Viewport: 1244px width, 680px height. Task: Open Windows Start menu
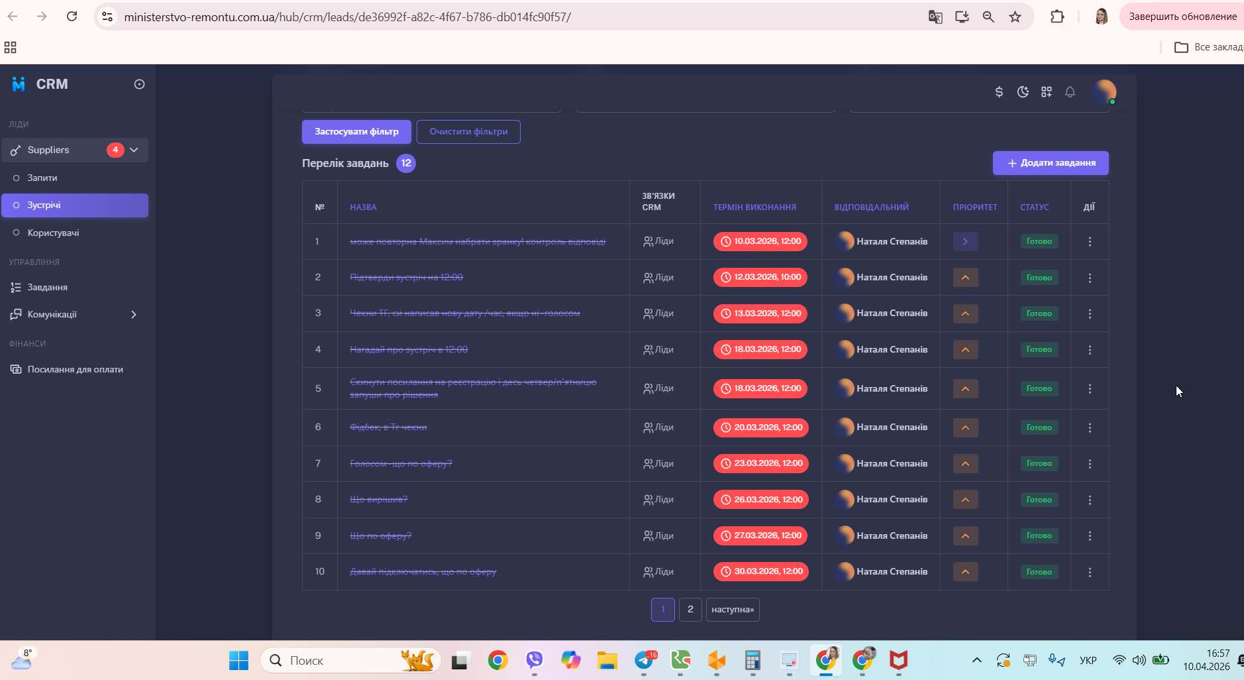pos(238,661)
